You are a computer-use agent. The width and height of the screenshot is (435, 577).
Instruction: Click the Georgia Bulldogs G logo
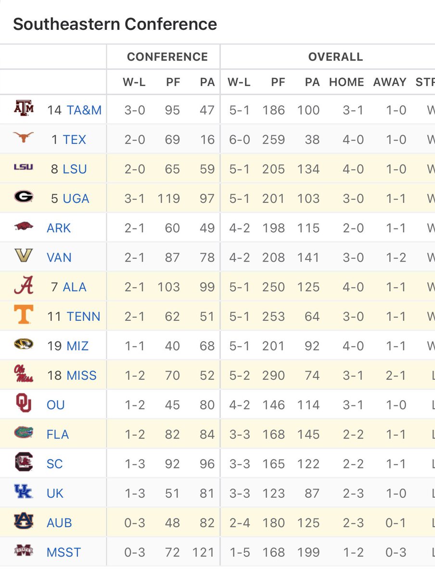23,197
